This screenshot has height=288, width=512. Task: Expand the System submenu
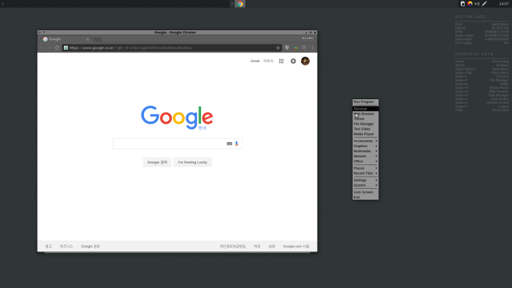coord(365,185)
